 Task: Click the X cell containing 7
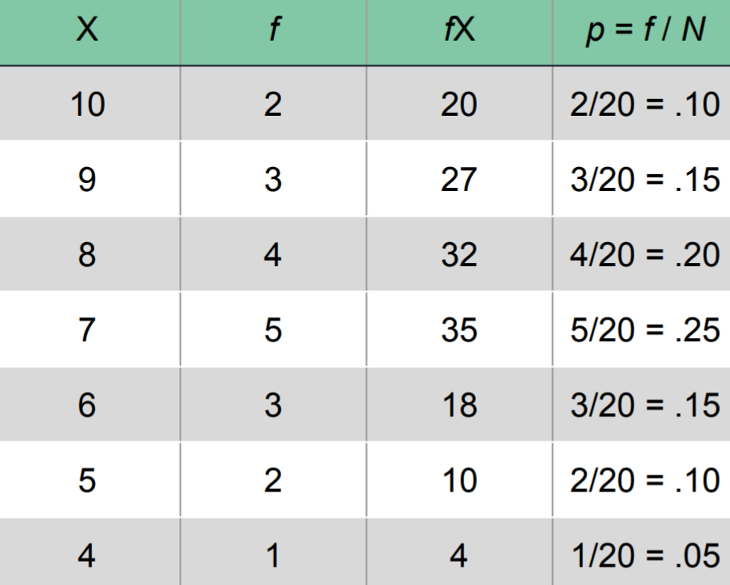87,329
